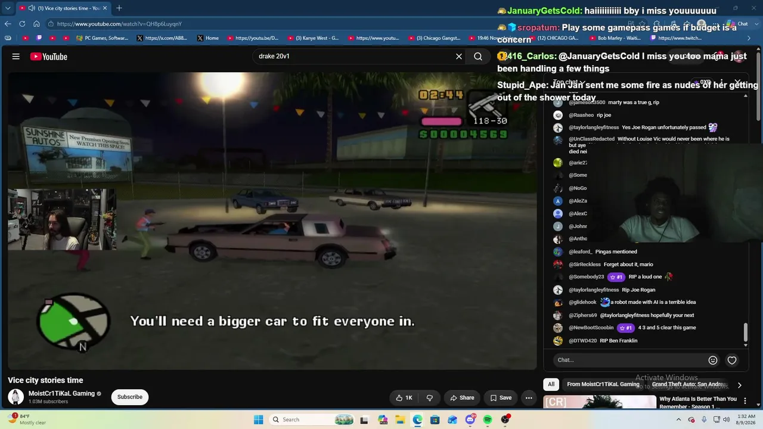The height and width of the screenshot is (429, 763).
Task: Open the volume control in system tray
Action: 727,419
